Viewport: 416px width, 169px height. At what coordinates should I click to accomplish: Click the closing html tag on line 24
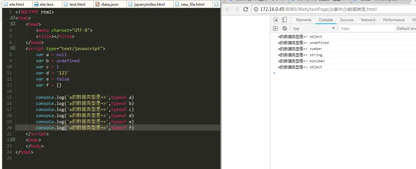coord(24,152)
